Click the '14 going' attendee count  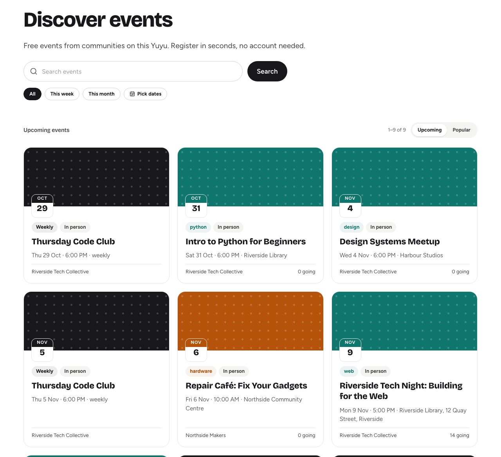[460, 435]
